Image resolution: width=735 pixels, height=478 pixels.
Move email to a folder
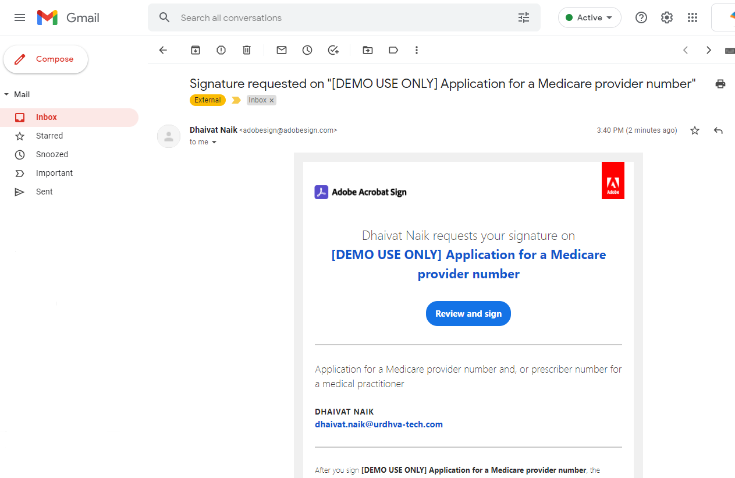[368, 50]
